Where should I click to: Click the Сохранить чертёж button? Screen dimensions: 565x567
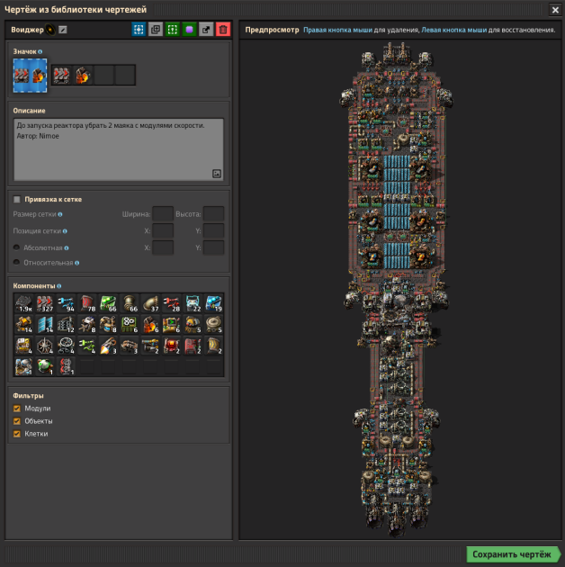513,554
